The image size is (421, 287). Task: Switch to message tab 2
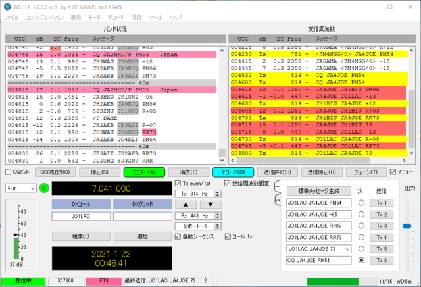[x=278, y=200]
